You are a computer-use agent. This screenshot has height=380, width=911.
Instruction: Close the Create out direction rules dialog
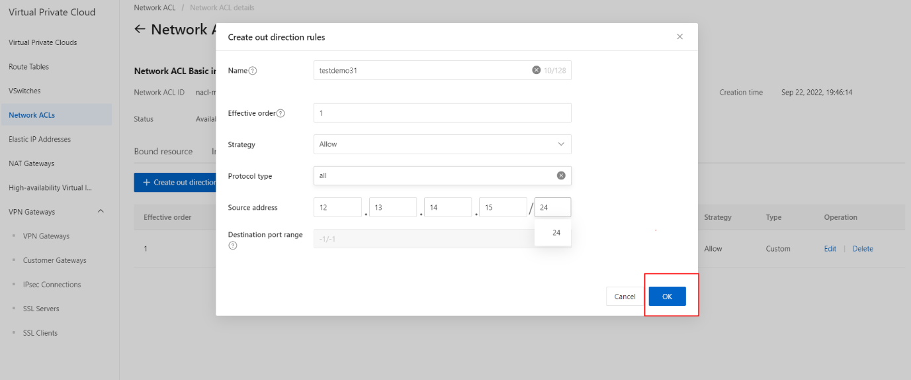click(x=679, y=37)
